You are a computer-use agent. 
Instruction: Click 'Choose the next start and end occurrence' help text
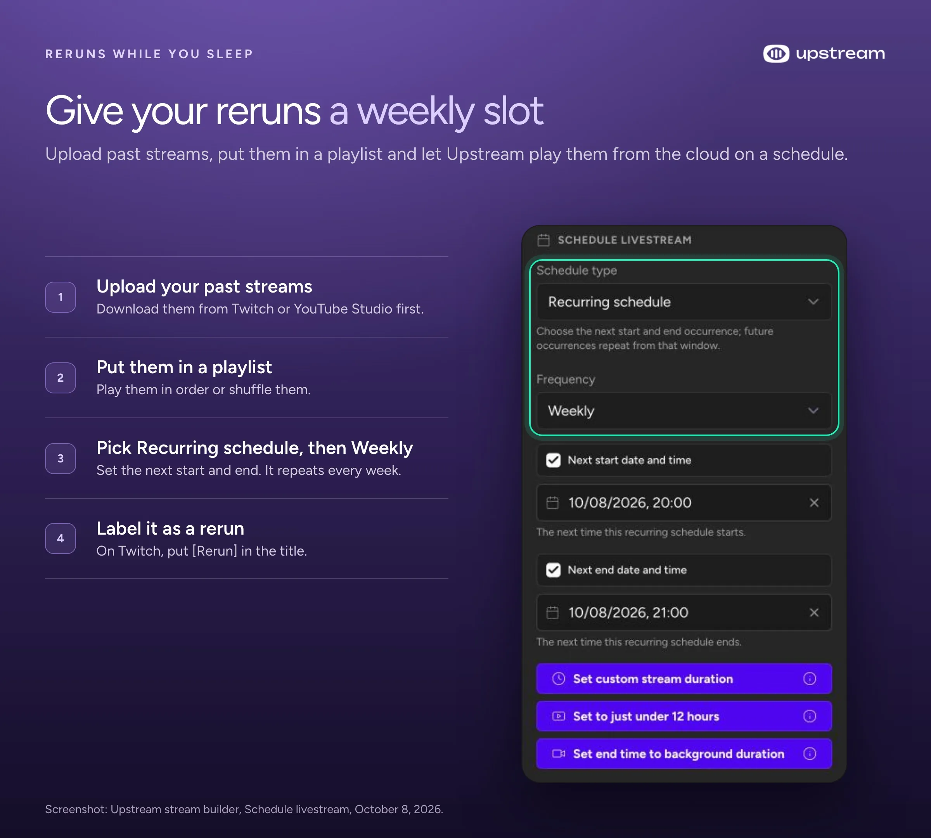[x=655, y=338]
